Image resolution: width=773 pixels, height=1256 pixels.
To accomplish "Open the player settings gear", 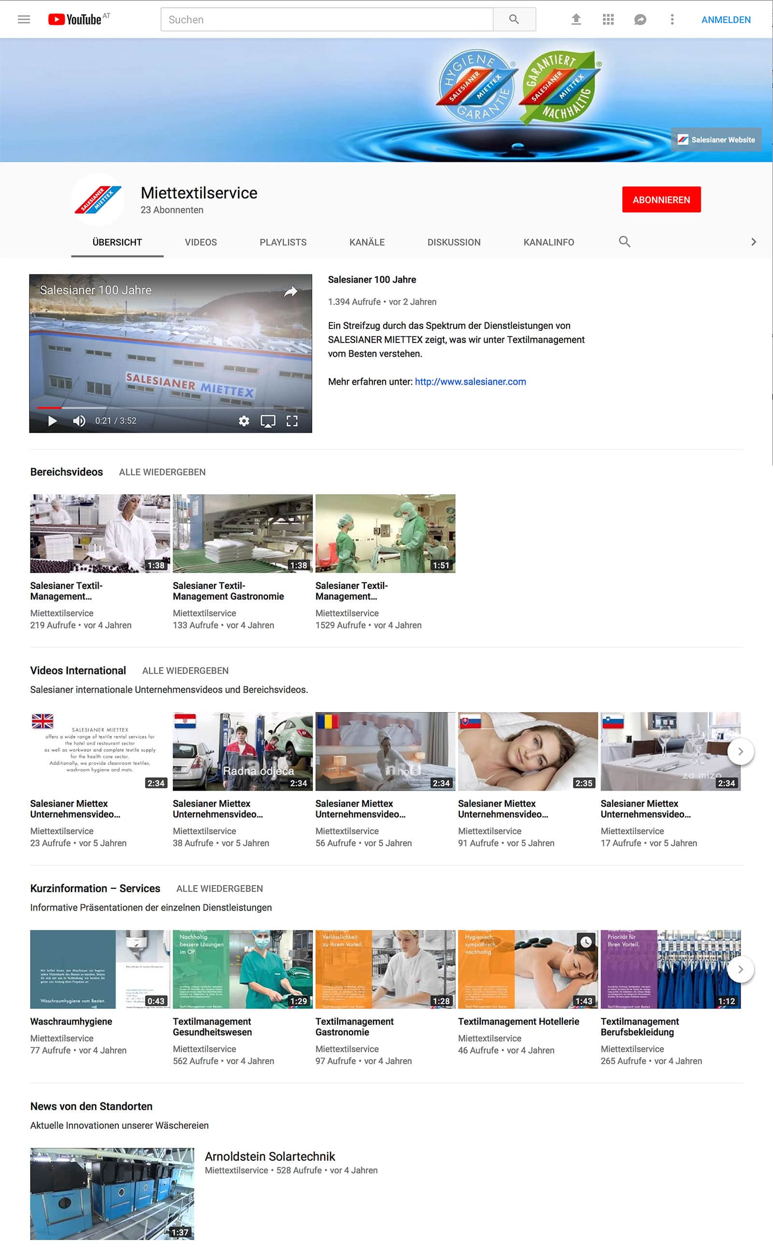I will (x=244, y=421).
